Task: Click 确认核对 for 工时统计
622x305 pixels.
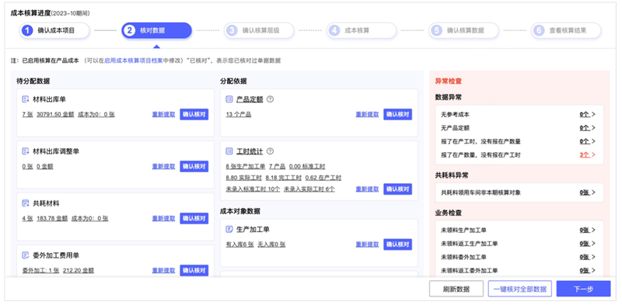Action: coord(397,189)
